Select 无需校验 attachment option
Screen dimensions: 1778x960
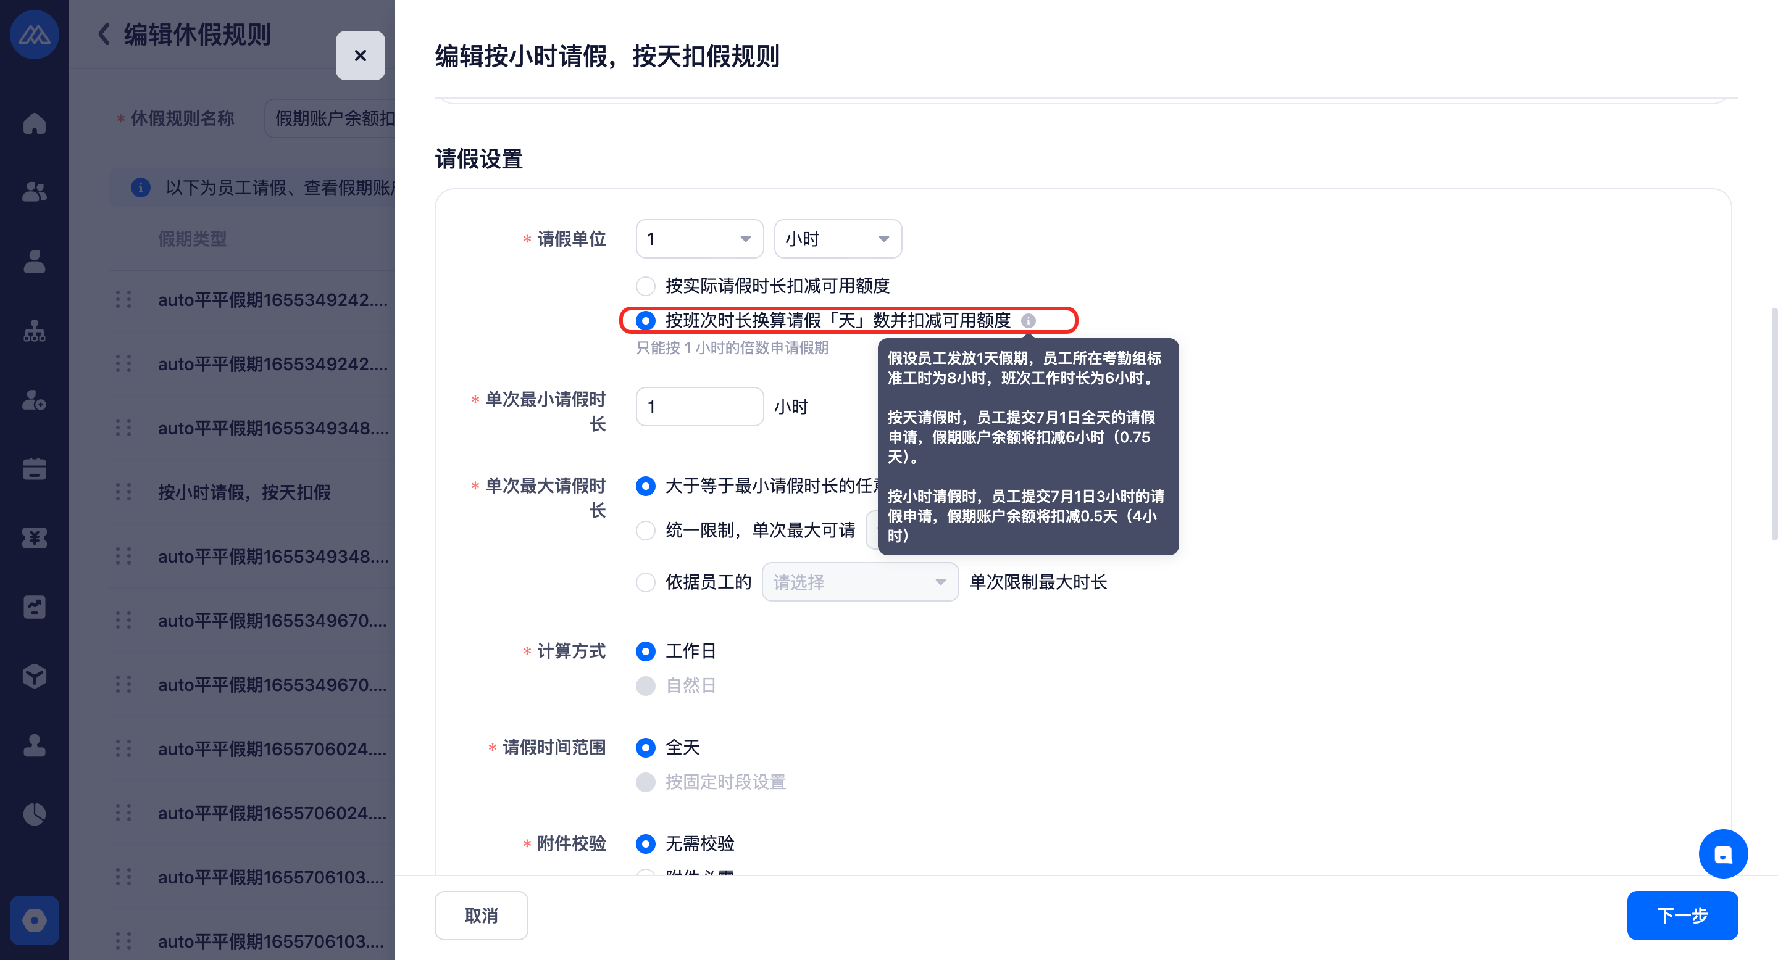tap(645, 843)
